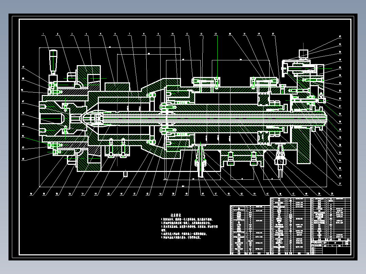Viewport: 366px width, 274px height.
Task: Click technical requirement line numbered 5
Action: [181, 238]
